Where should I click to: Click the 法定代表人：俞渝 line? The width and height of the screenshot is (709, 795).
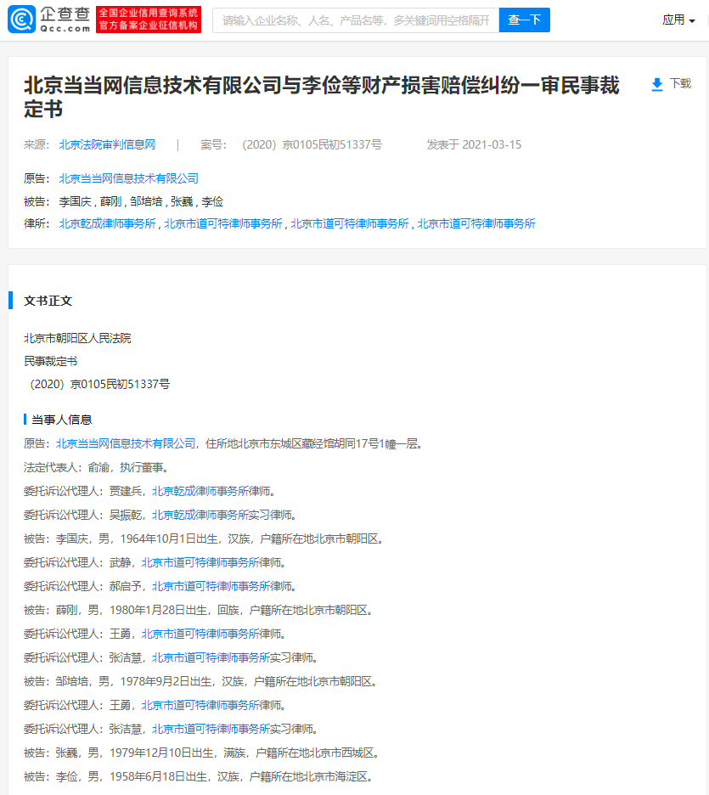[96, 467]
